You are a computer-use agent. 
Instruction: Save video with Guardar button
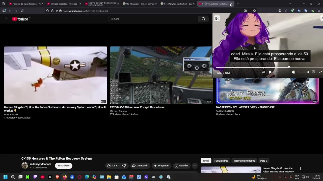coord(181,166)
